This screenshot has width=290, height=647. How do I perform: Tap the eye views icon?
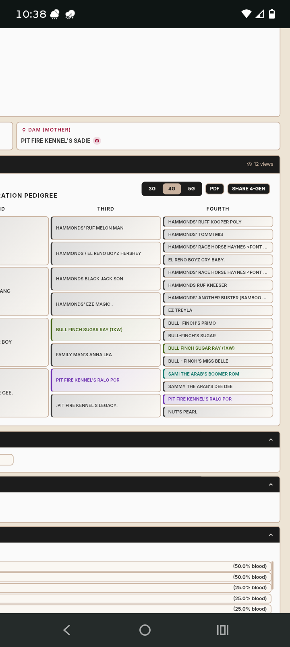pos(249,164)
